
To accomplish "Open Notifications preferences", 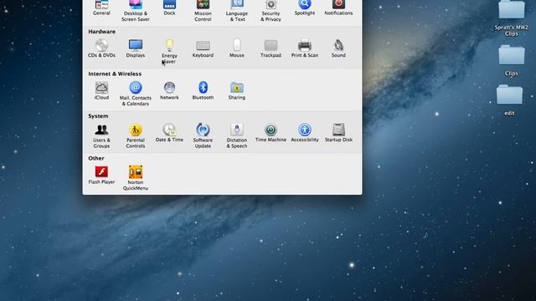I will [338, 8].
